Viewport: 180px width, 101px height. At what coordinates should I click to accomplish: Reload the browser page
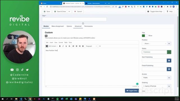[47, 7]
